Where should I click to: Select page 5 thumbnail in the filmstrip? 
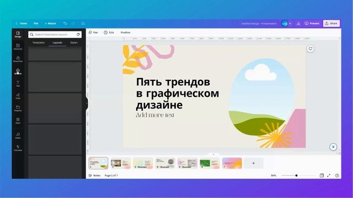coord(188,163)
